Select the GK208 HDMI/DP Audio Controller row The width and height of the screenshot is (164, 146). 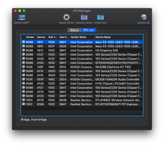coord(117,79)
